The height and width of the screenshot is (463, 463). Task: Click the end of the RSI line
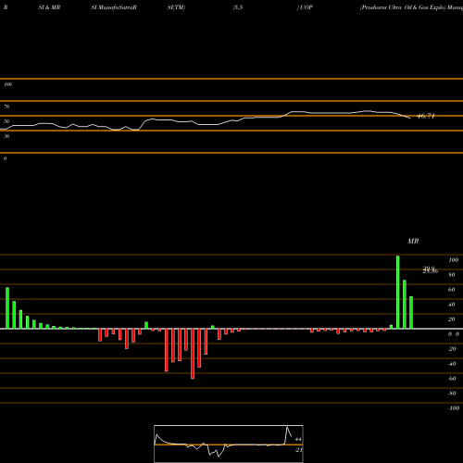(x=409, y=118)
